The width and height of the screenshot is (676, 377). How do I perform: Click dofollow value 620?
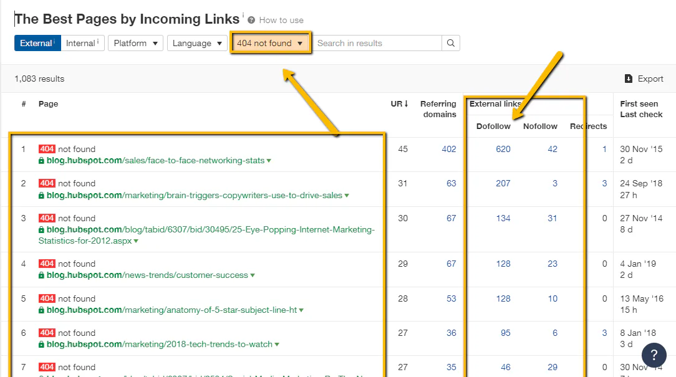[x=503, y=149]
